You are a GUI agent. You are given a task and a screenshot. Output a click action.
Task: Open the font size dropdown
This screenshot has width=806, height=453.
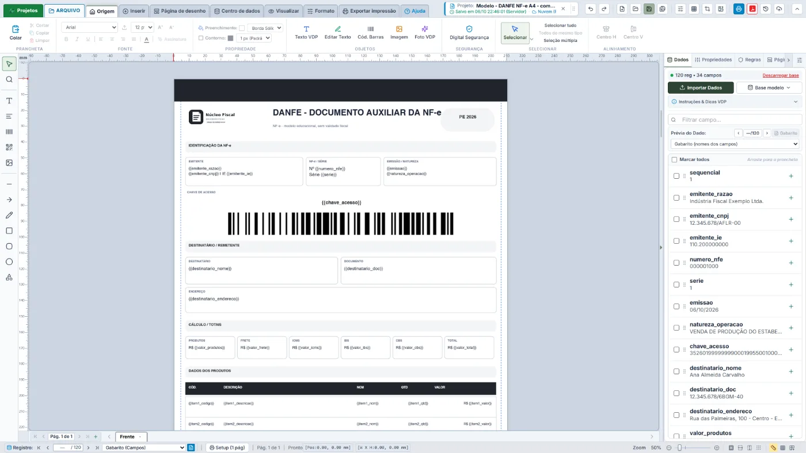click(142, 27)
